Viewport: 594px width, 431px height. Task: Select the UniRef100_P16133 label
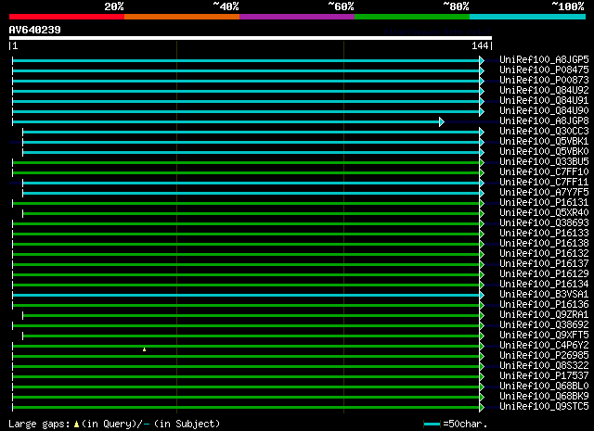point(544,234)
